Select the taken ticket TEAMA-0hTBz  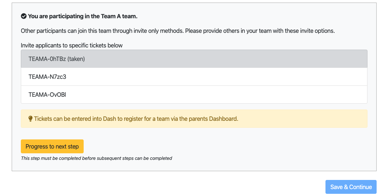[194, 59]
